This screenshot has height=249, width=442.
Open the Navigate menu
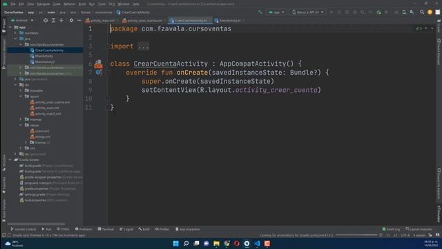[x=43, y=4]
